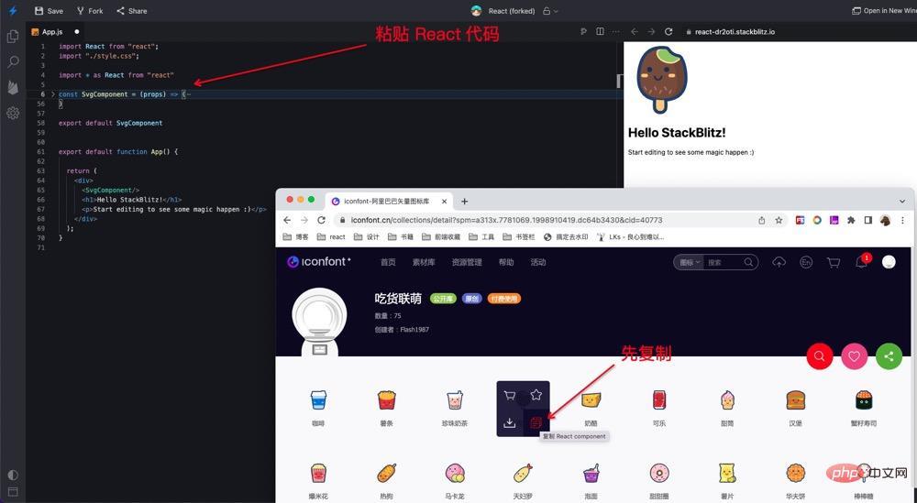Open the '素材库' nav item
This screenshot has height=503, width=917.
[x=424, y=262]
